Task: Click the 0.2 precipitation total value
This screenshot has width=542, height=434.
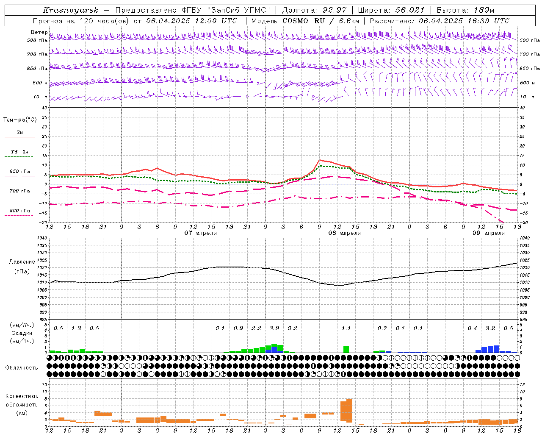Action: 292,328
